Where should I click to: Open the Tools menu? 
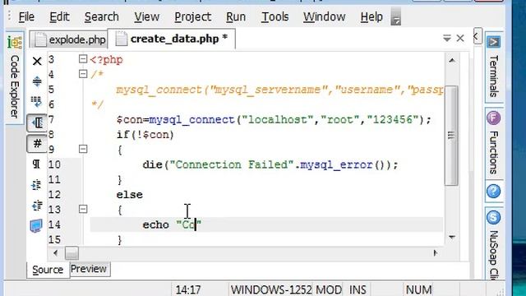click(x=275, y=16)
